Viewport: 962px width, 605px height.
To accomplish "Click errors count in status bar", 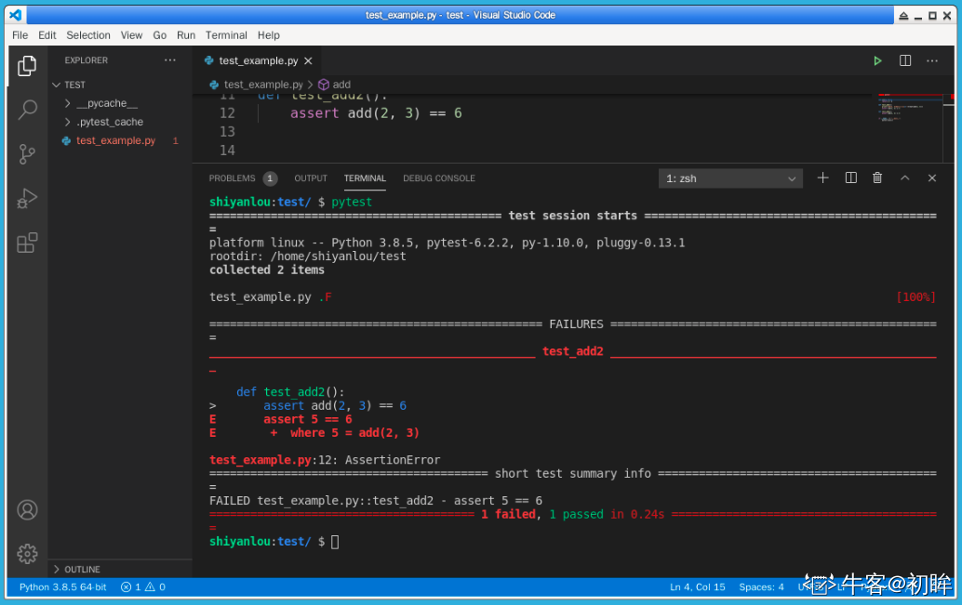I will [130, 587].
